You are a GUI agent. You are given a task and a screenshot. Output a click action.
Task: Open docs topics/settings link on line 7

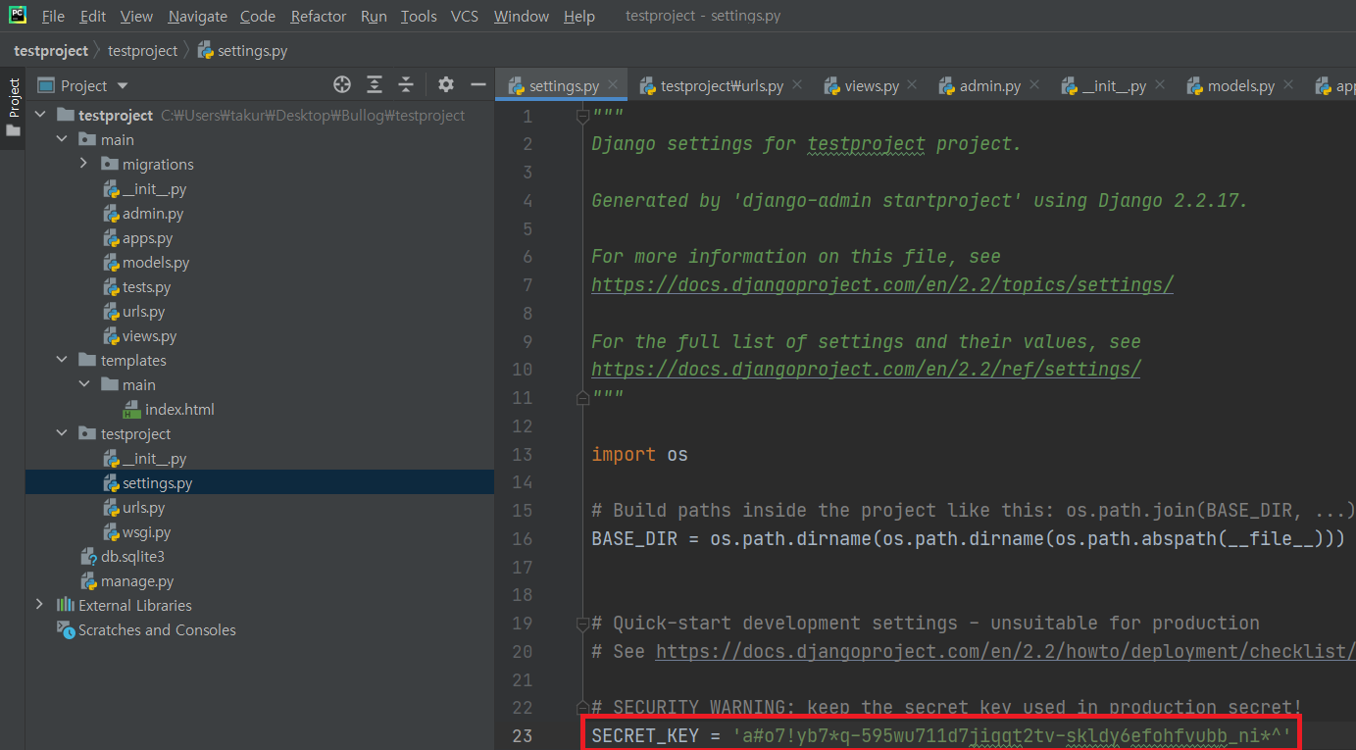pos(882,285)
